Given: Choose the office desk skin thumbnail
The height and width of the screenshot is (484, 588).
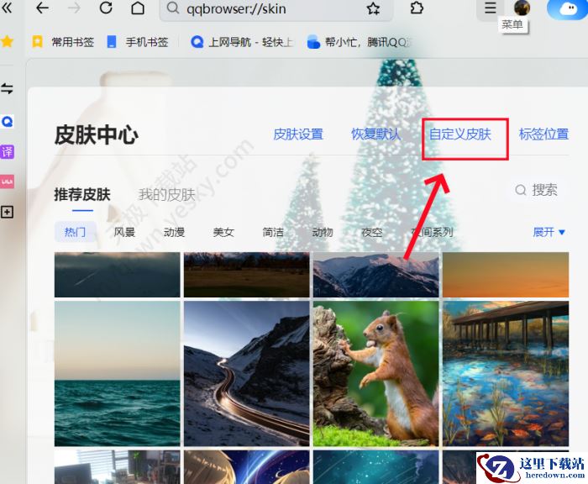Looking at the screenshot, I should [x=117, y=467].
